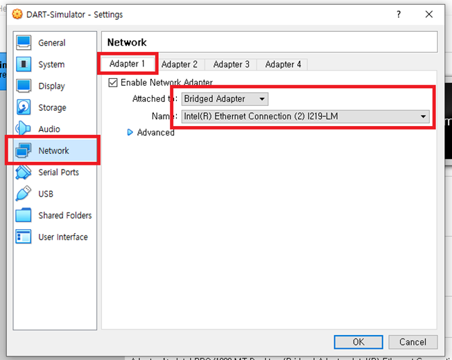452x360 pixels.
Task: Open the USB settings icon
Action: point(24,194)
